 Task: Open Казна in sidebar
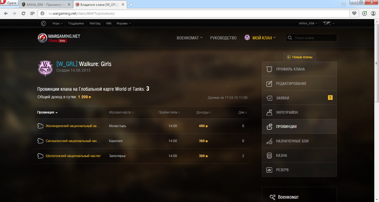tap(299, 155)
